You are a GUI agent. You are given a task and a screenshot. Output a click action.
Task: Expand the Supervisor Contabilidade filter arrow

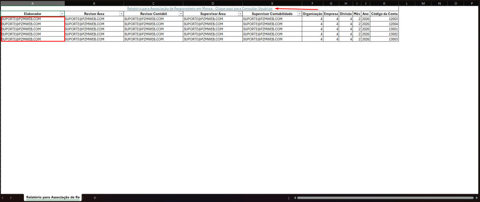click(300, 14)
